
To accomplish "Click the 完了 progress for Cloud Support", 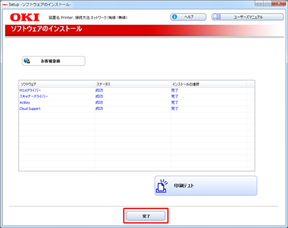I will (175, 108).
